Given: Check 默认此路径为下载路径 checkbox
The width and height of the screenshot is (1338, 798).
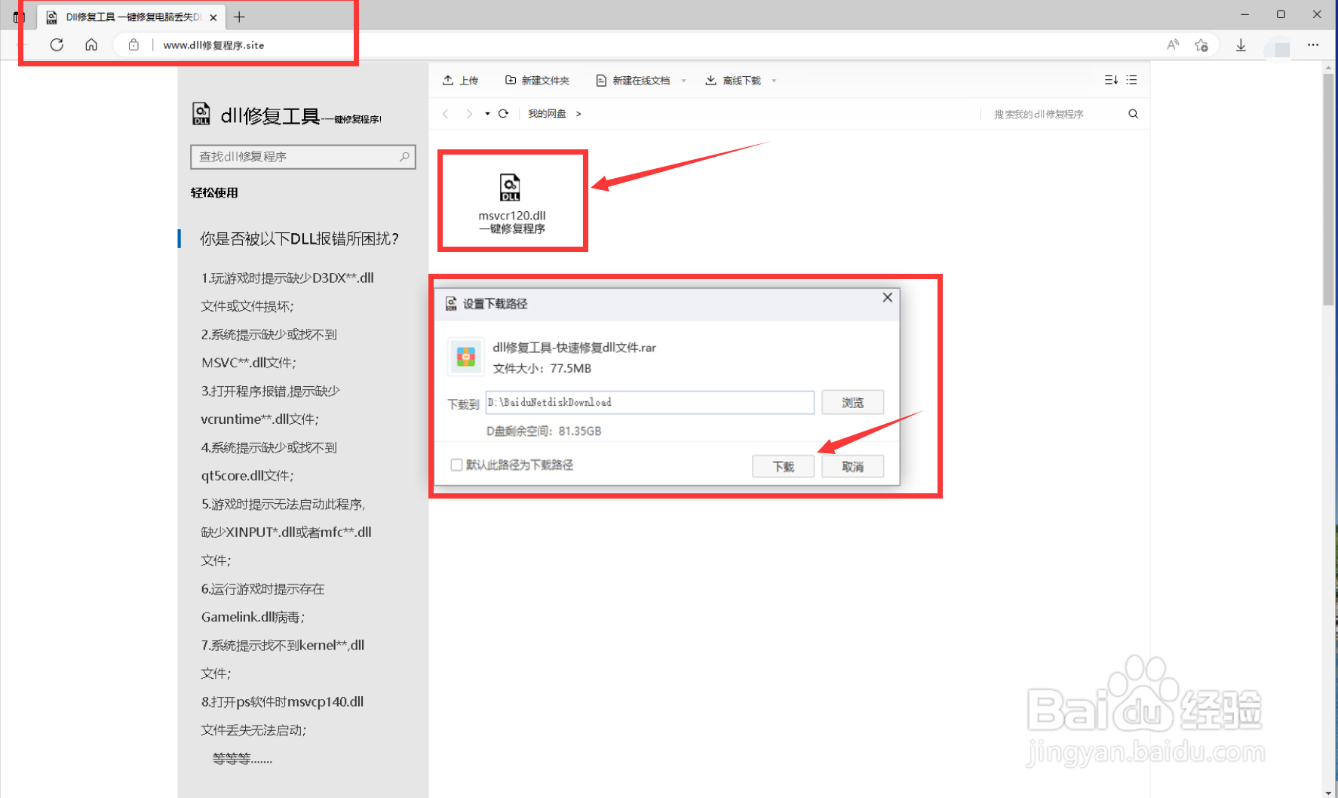Looking at the screenshot, I should [x=456, y=465].
